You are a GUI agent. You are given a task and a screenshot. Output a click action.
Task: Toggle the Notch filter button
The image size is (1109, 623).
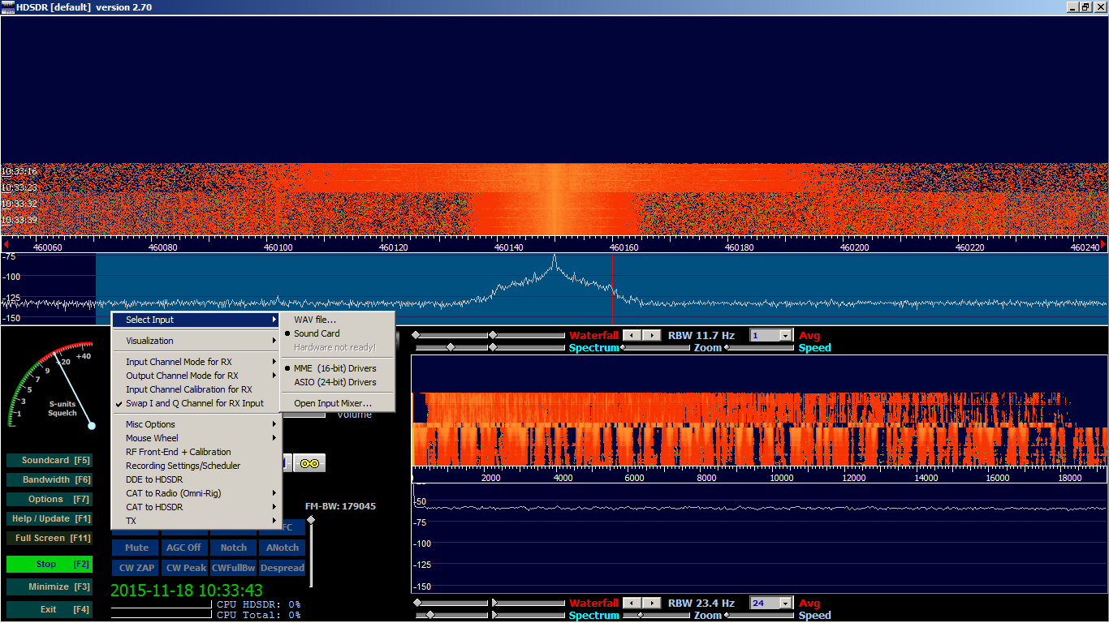coord(233,548)
